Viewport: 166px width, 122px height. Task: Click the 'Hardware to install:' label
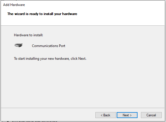tap(28, 35)
